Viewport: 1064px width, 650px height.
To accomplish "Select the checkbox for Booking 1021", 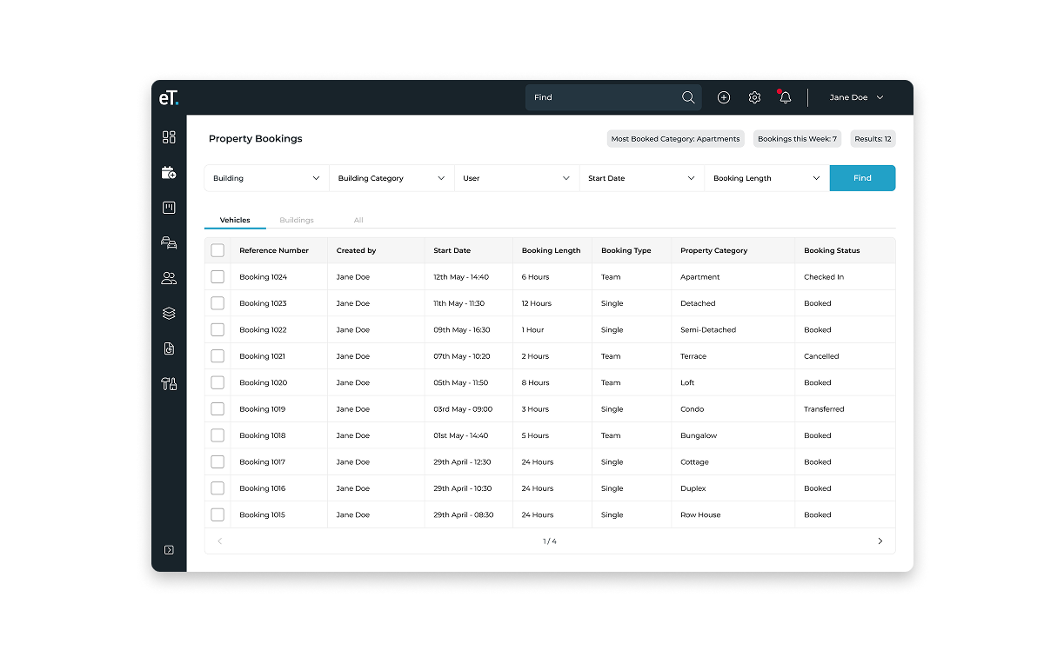I will pos(217,356).
